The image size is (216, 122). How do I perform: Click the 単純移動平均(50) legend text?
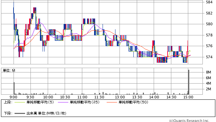tap(133, 102)
